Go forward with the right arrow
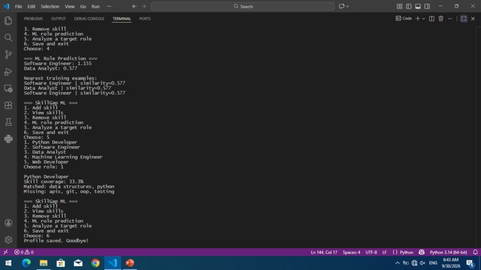 click(x=144, y=6)
